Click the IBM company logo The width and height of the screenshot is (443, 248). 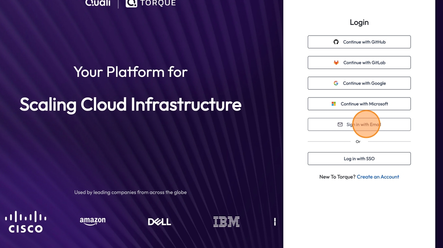click(x=226, y=222)
